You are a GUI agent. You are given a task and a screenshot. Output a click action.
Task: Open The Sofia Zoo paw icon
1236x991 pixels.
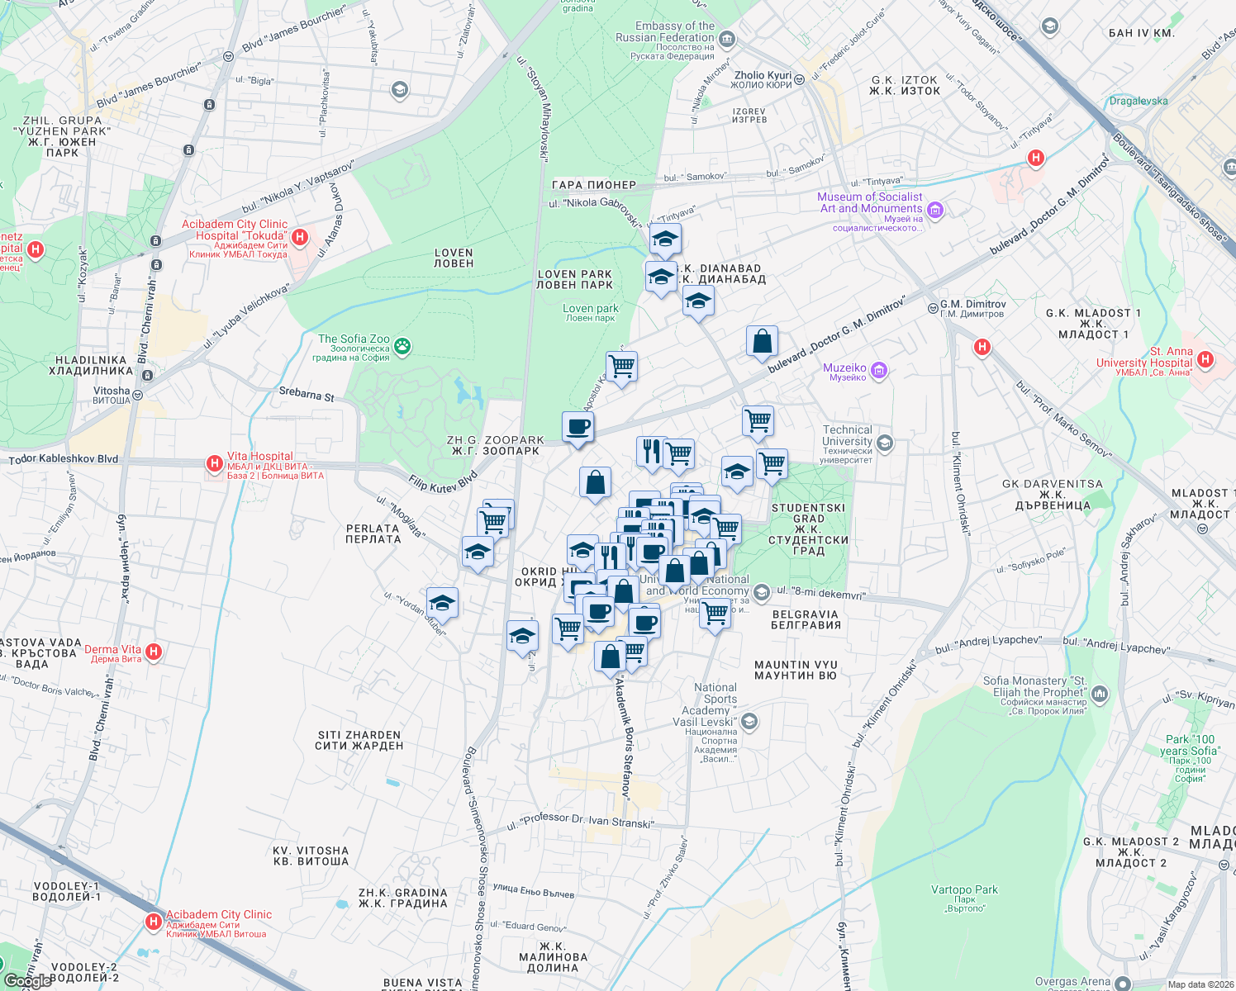402,347
